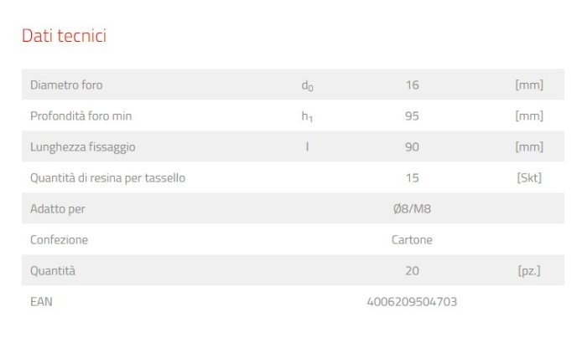Click the d0 symbol cell
The width and height of the screenshot is (587, 353).
pyautogui.click(x=307, y=85)
